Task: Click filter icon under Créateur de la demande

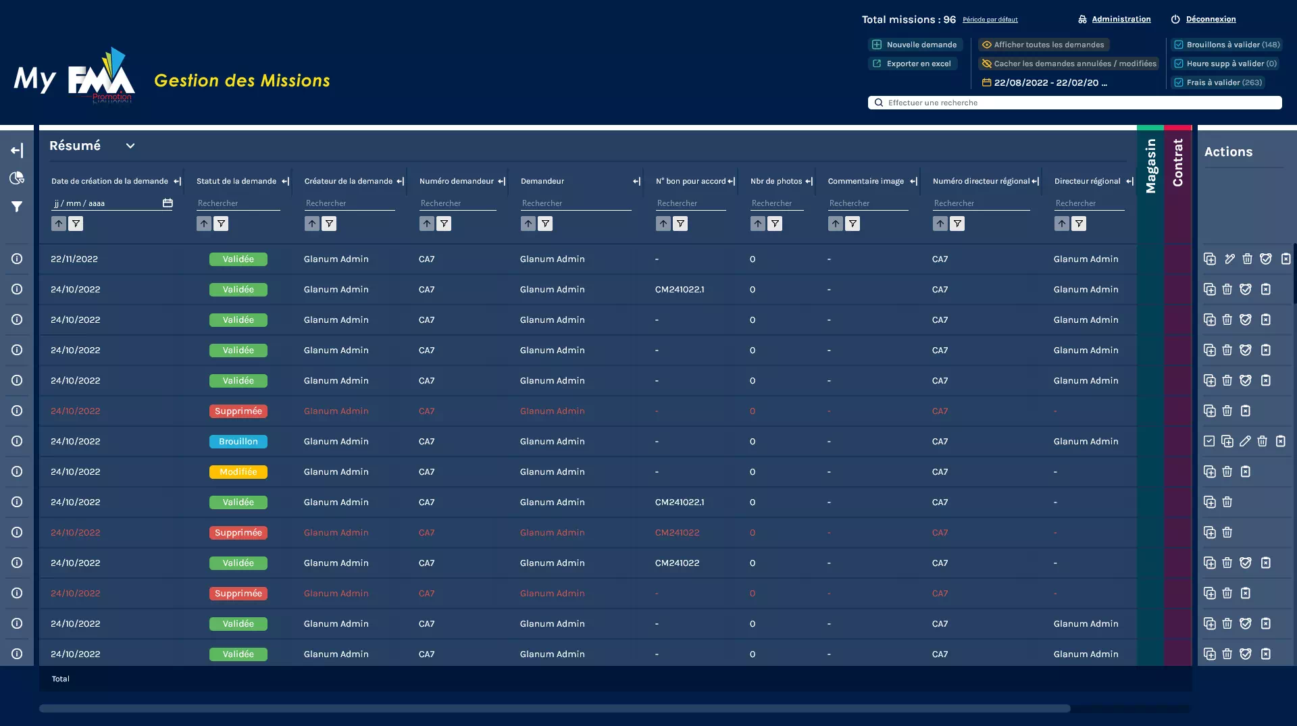Action: pos(329,224)
